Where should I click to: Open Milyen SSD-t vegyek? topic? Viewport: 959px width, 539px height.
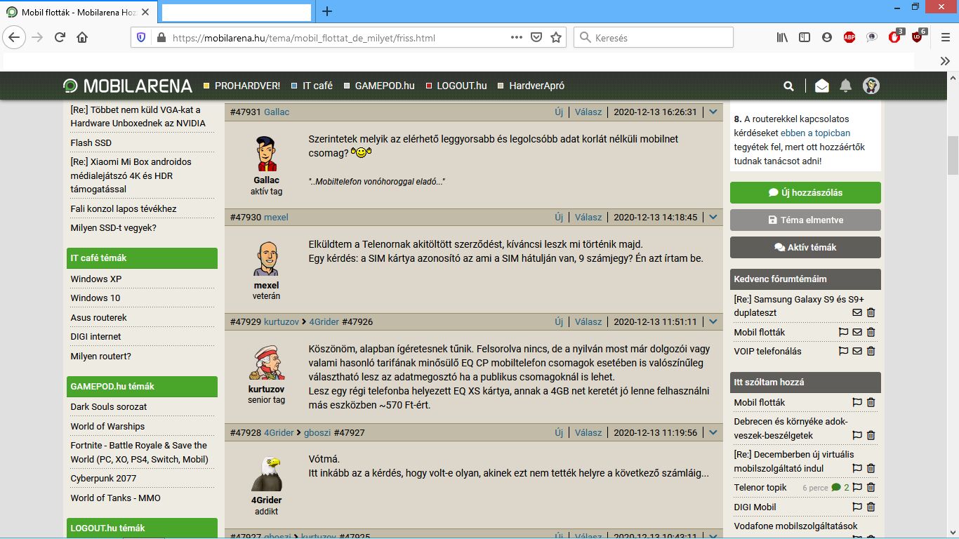tap(113, 227)
